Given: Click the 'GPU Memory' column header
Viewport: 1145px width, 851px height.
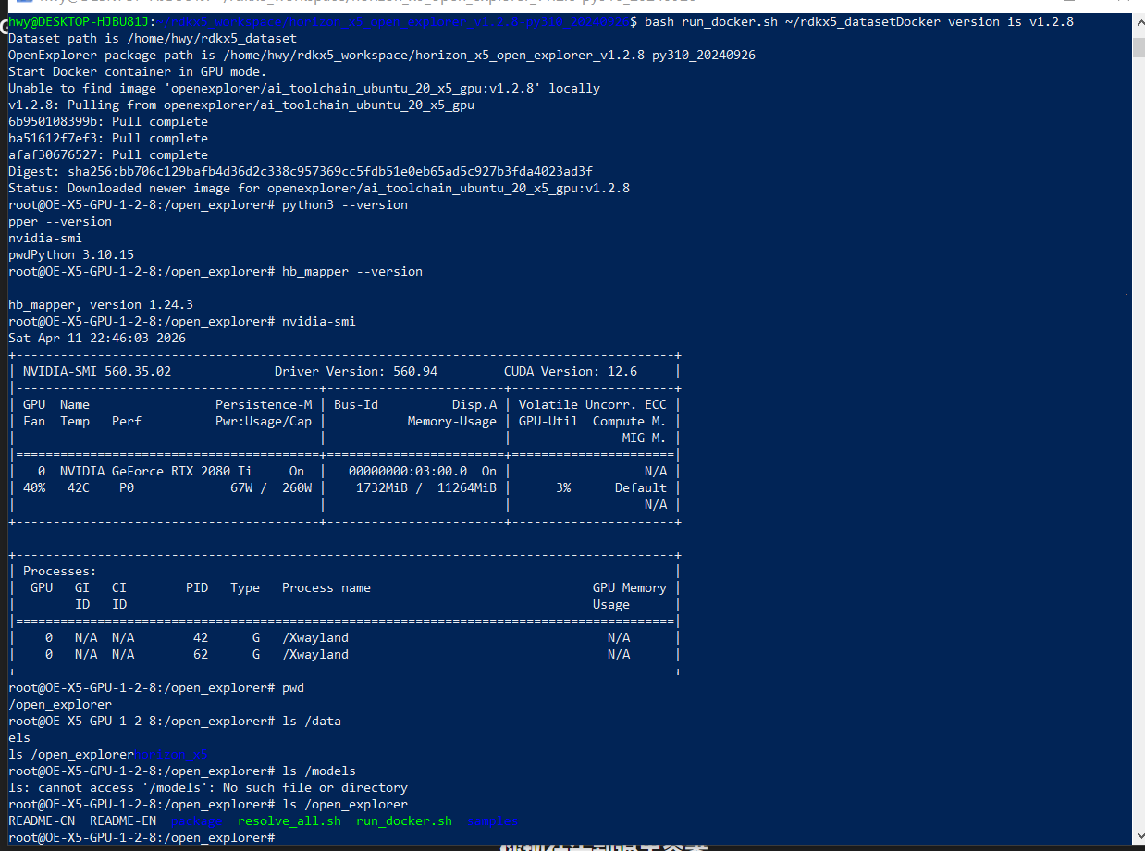Looking at the screenshot, I should pyautogui.click(x=630, y=587).
